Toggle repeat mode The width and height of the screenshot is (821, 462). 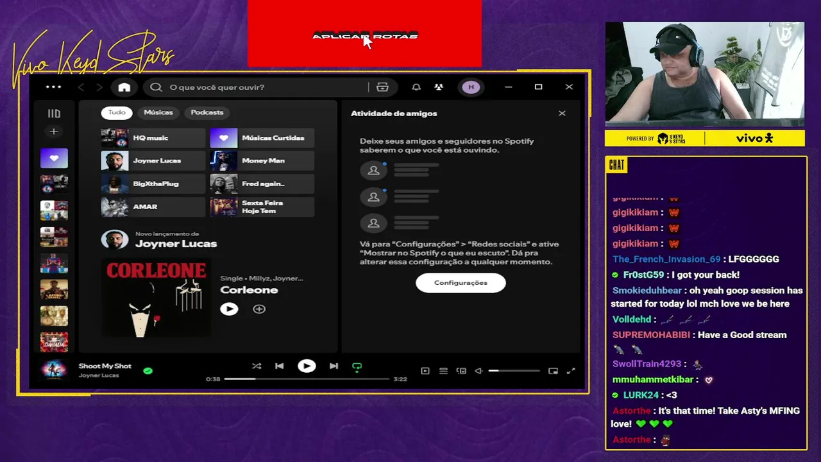357,367
